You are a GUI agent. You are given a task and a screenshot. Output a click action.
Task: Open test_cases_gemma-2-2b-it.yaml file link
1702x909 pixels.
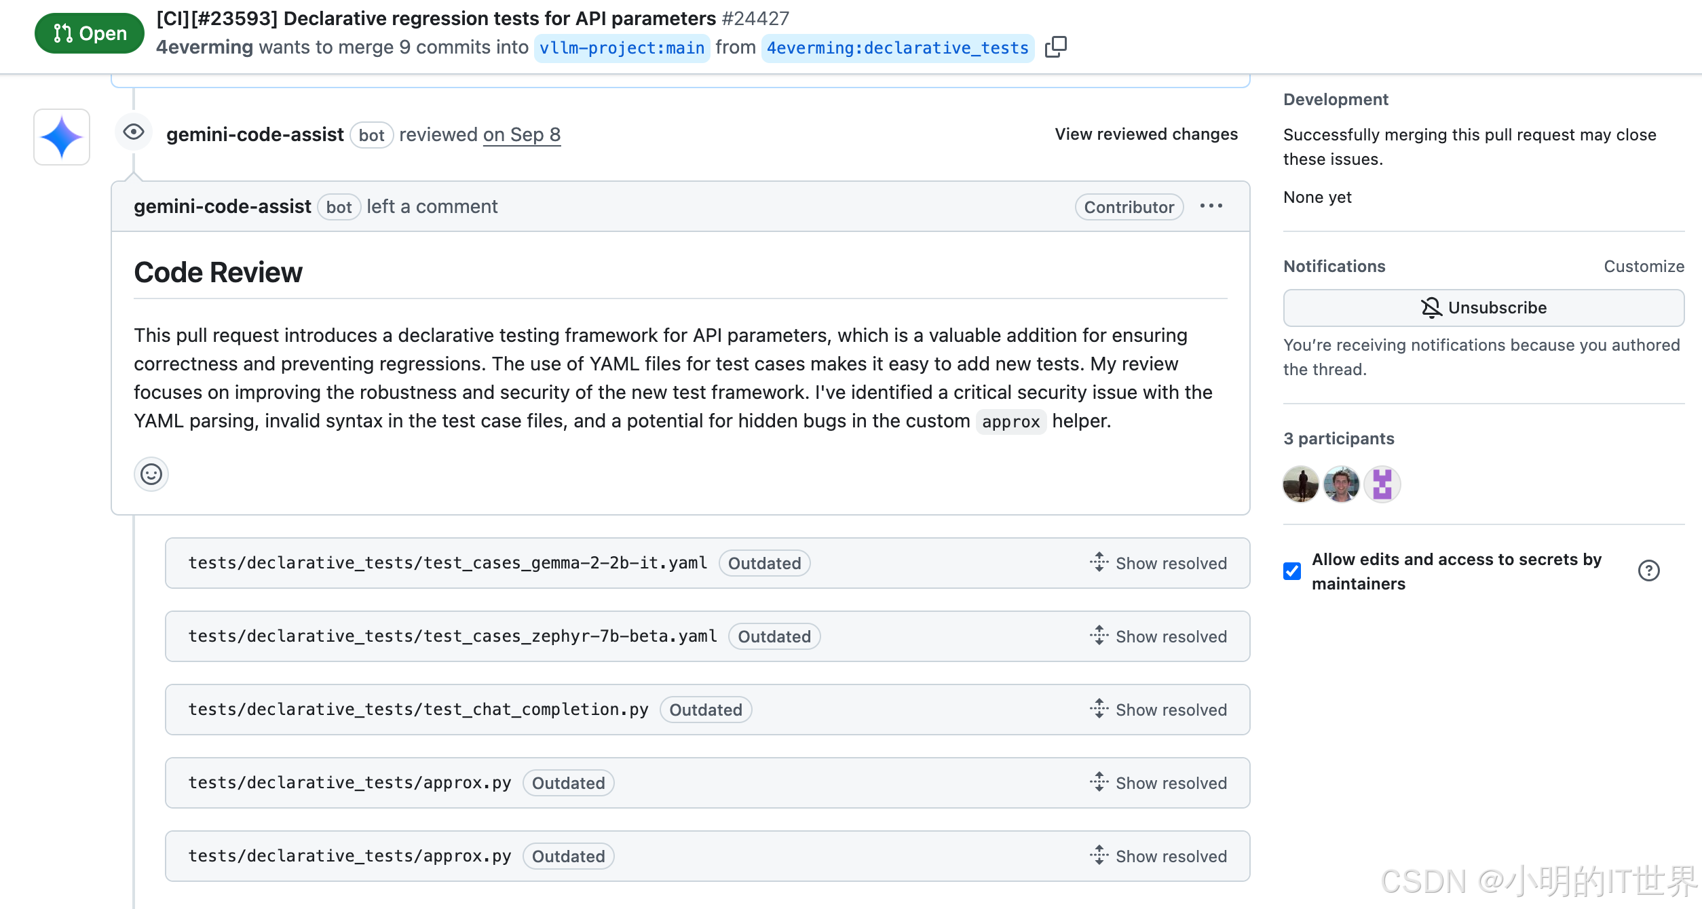[x=448, y=563]
